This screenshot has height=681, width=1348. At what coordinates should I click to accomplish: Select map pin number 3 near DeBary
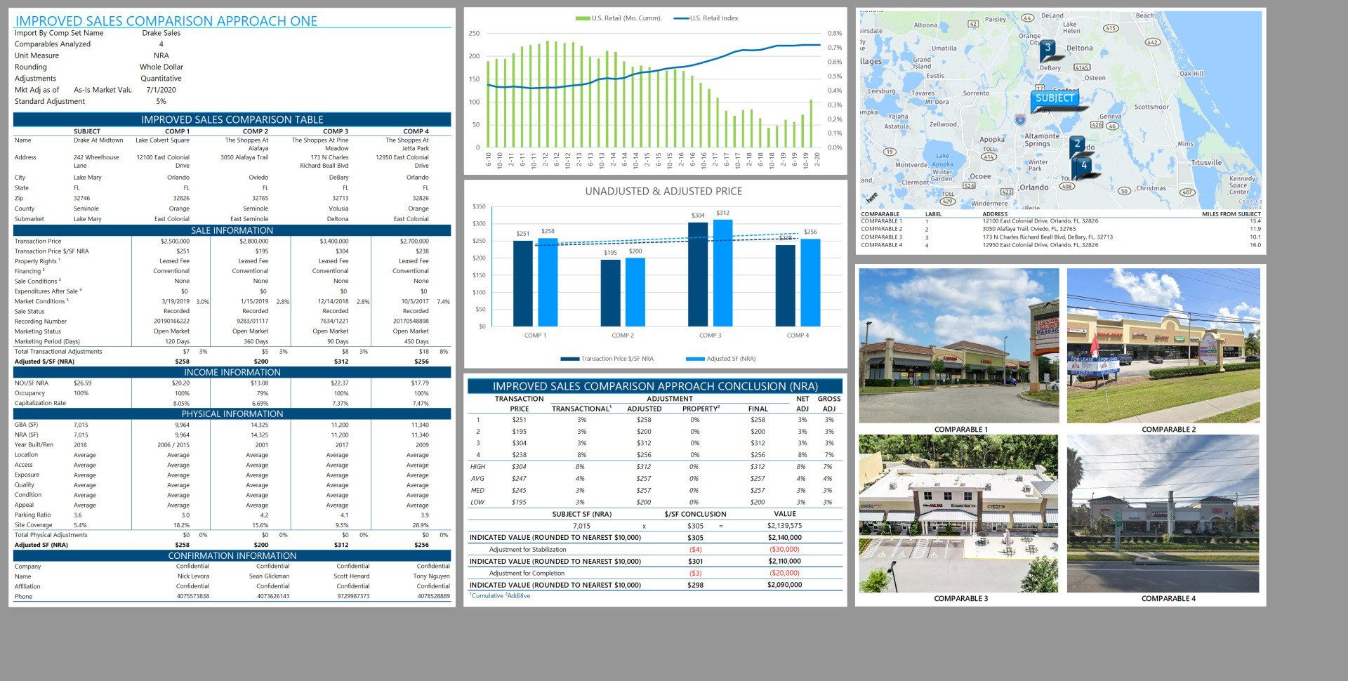1048,49
